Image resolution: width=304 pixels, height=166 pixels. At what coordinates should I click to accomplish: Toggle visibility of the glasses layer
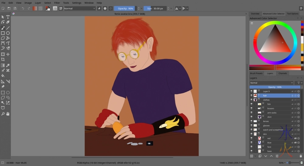pyautogui.click(x=251, y=125)
